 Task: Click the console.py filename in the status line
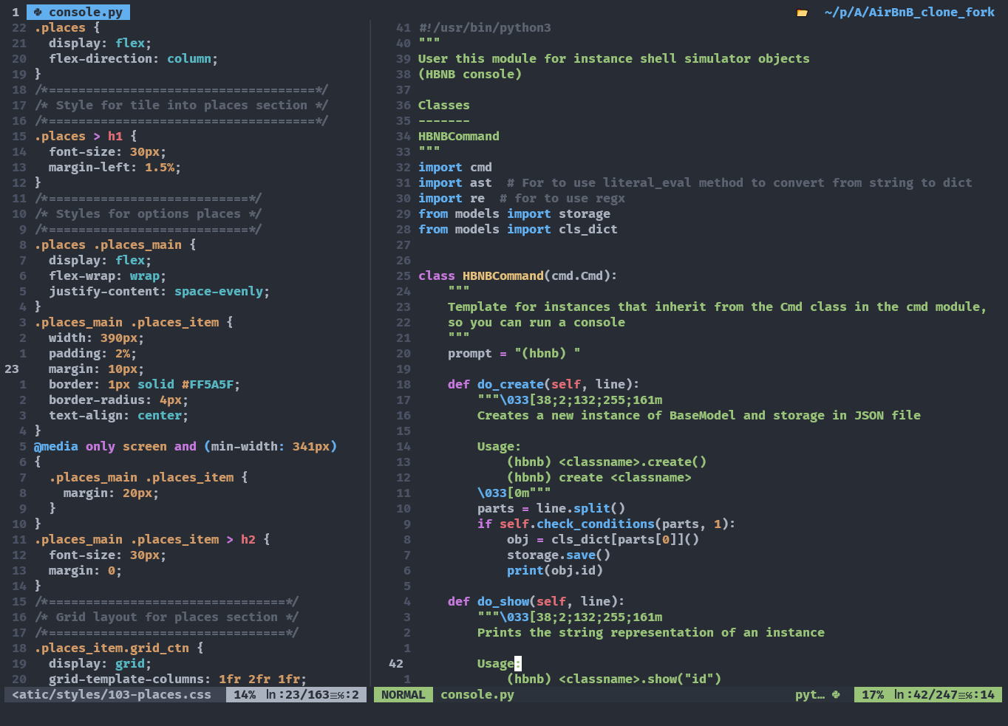pyautogui.click(x=477, y=695)
